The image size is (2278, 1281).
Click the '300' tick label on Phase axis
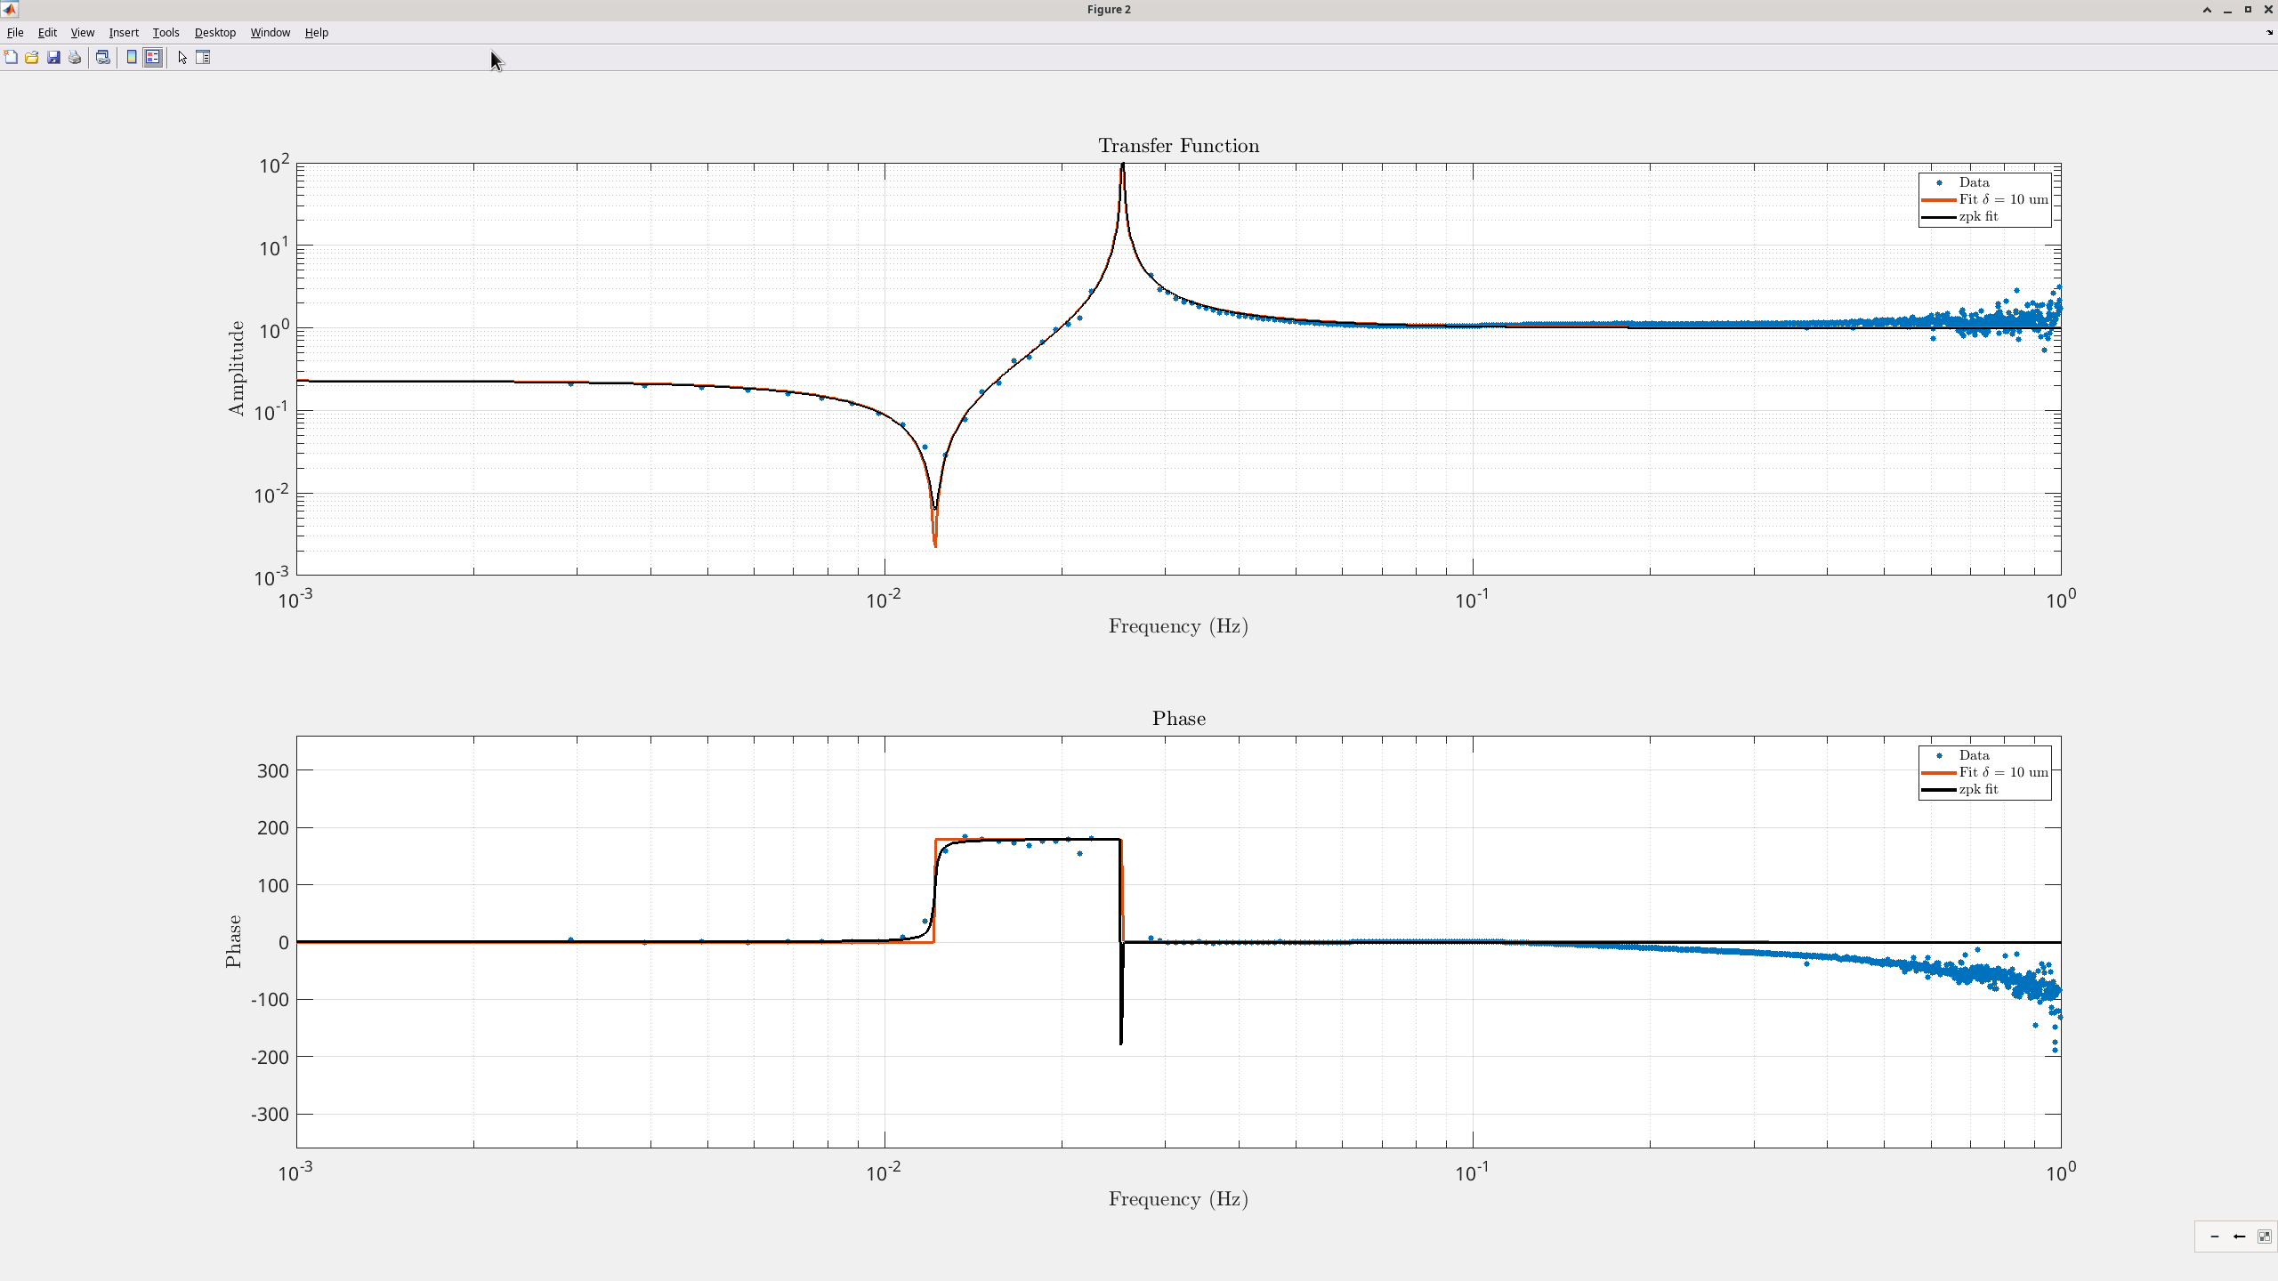coord(272,770)
